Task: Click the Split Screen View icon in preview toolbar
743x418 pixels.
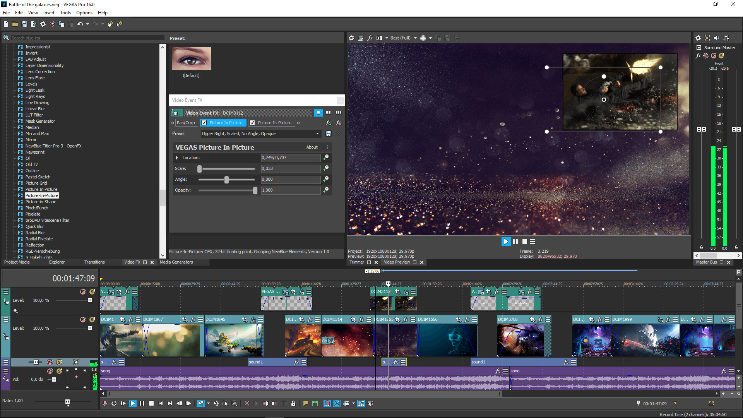Action: [380, 38]
